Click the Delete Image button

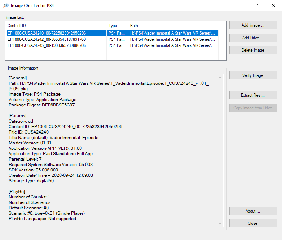point(253,50)
